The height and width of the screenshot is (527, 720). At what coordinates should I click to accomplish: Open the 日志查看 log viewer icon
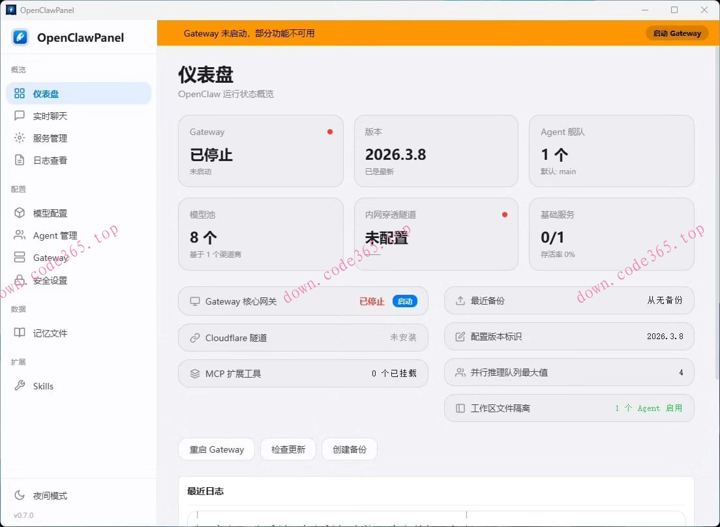pos(21,160)
